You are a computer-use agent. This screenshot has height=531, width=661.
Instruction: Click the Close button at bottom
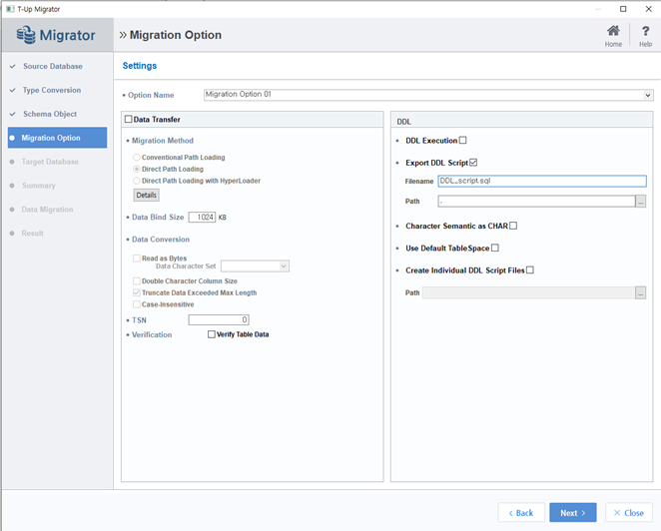point(628,513)
